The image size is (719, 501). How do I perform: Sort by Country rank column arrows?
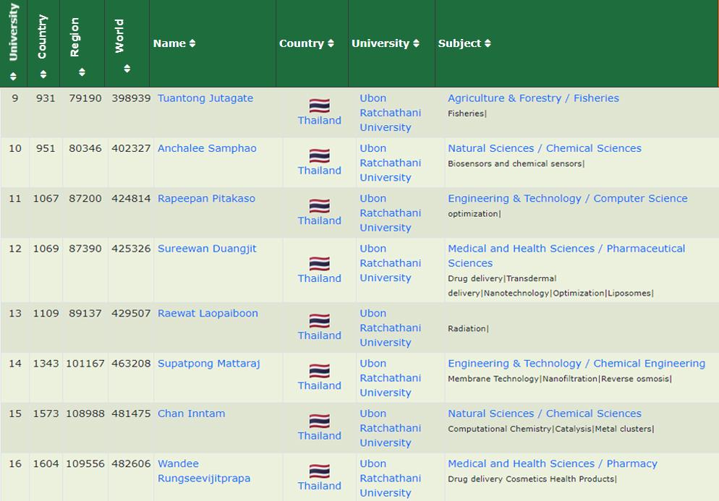(x=43, y=74)
